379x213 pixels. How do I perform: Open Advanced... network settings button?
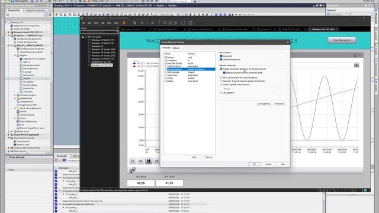[x=280, y=104]
